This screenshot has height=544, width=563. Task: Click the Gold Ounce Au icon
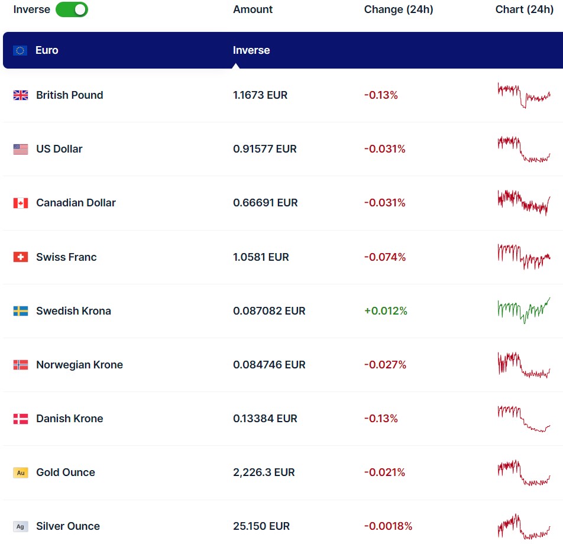21,472
